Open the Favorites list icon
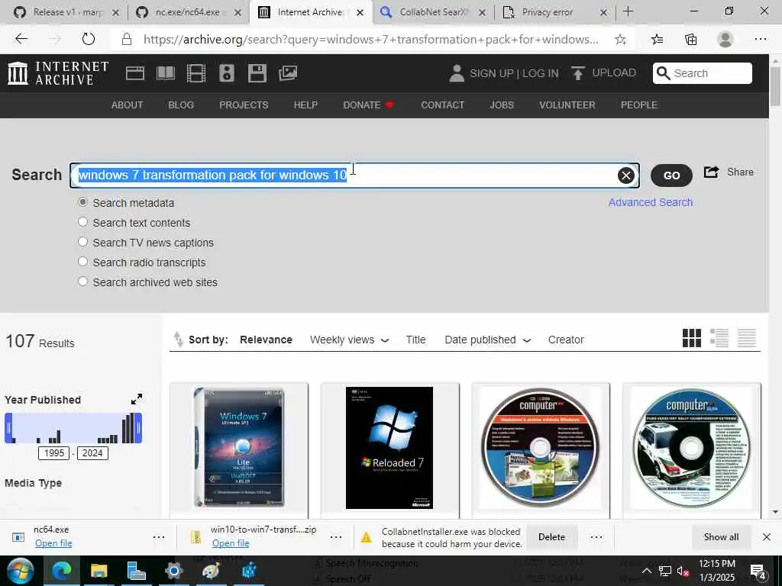This screenshot has height=586, width=782. [x=657, y=40]
